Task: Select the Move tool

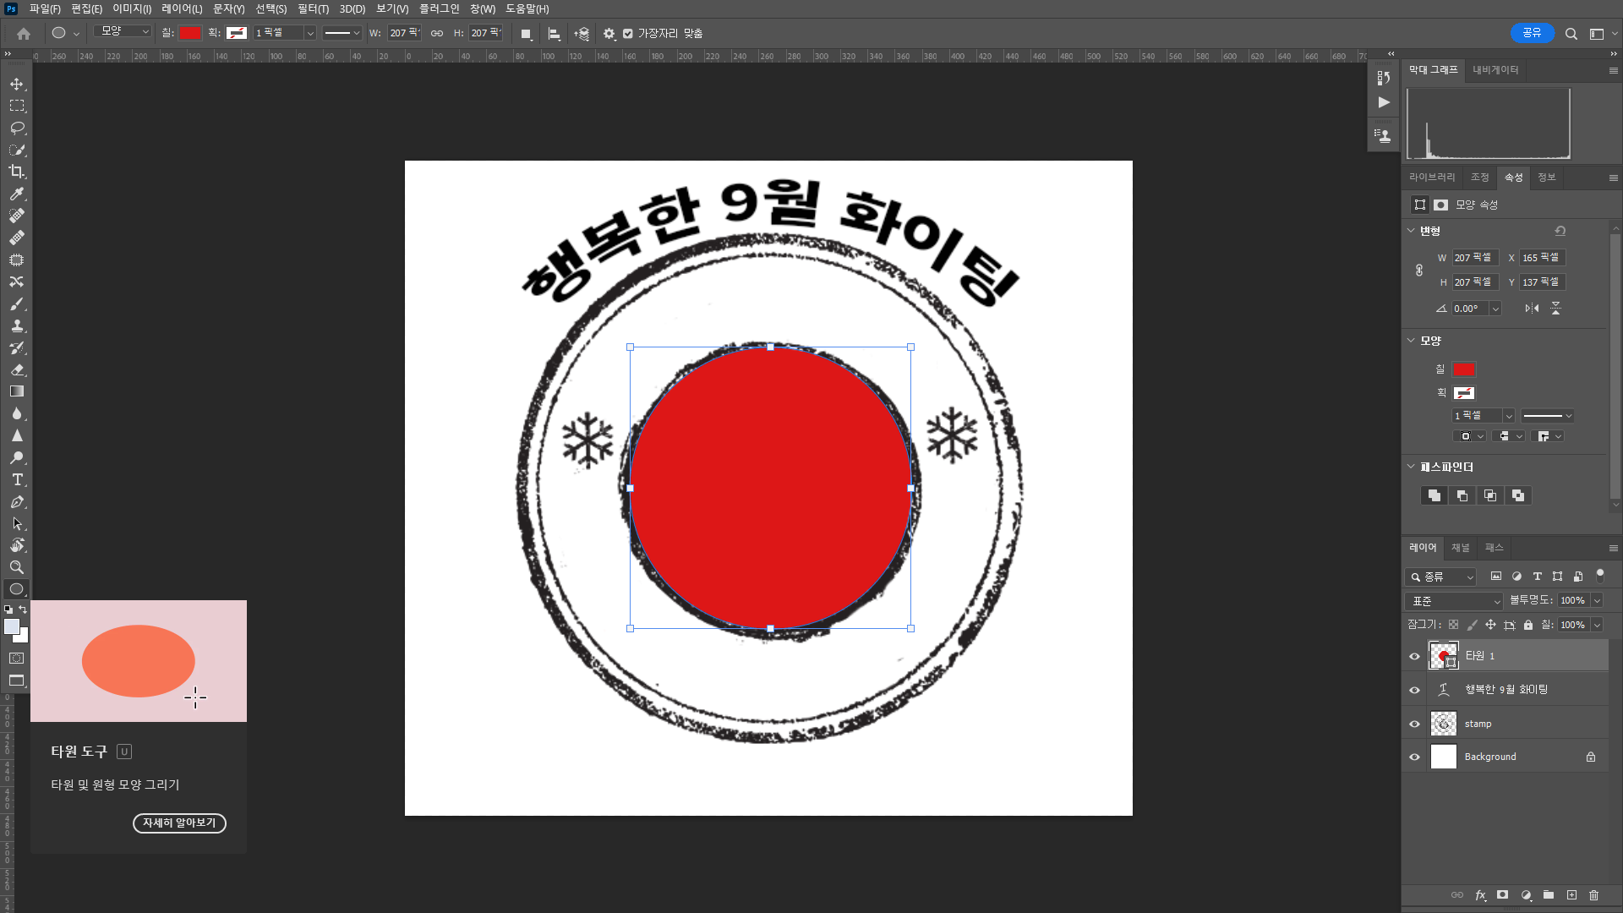Action: click(x=17, y=85)
